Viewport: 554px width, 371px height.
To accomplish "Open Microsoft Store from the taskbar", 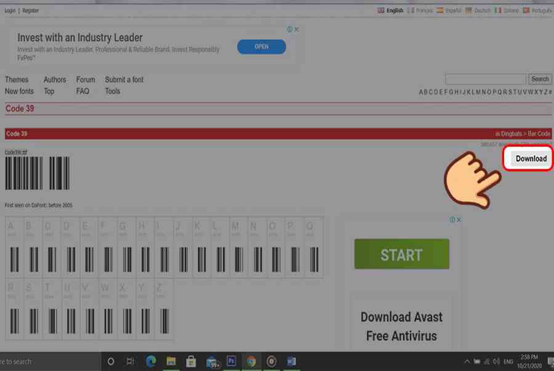I will (x=191, y=362).
